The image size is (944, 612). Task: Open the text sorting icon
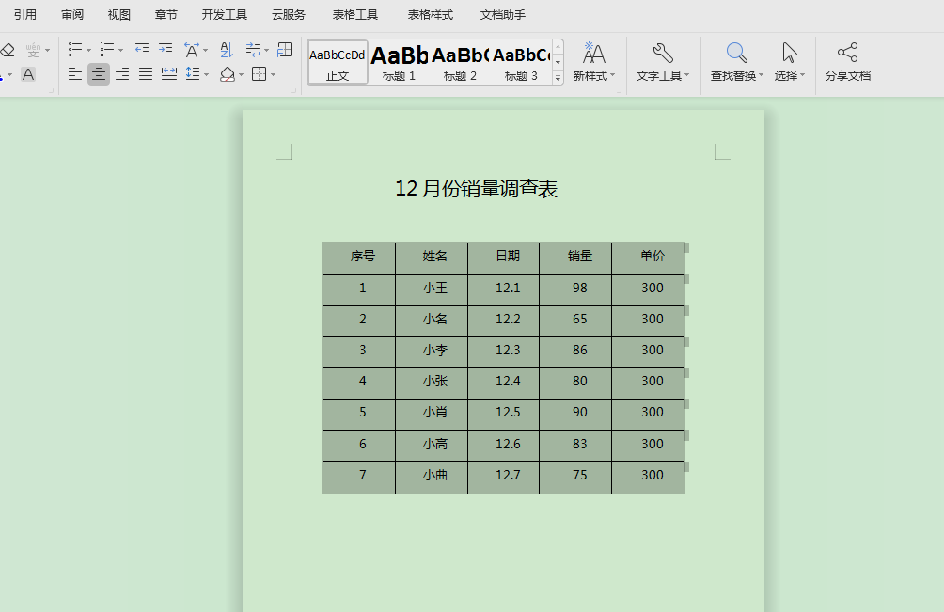[x=226, y=51]
